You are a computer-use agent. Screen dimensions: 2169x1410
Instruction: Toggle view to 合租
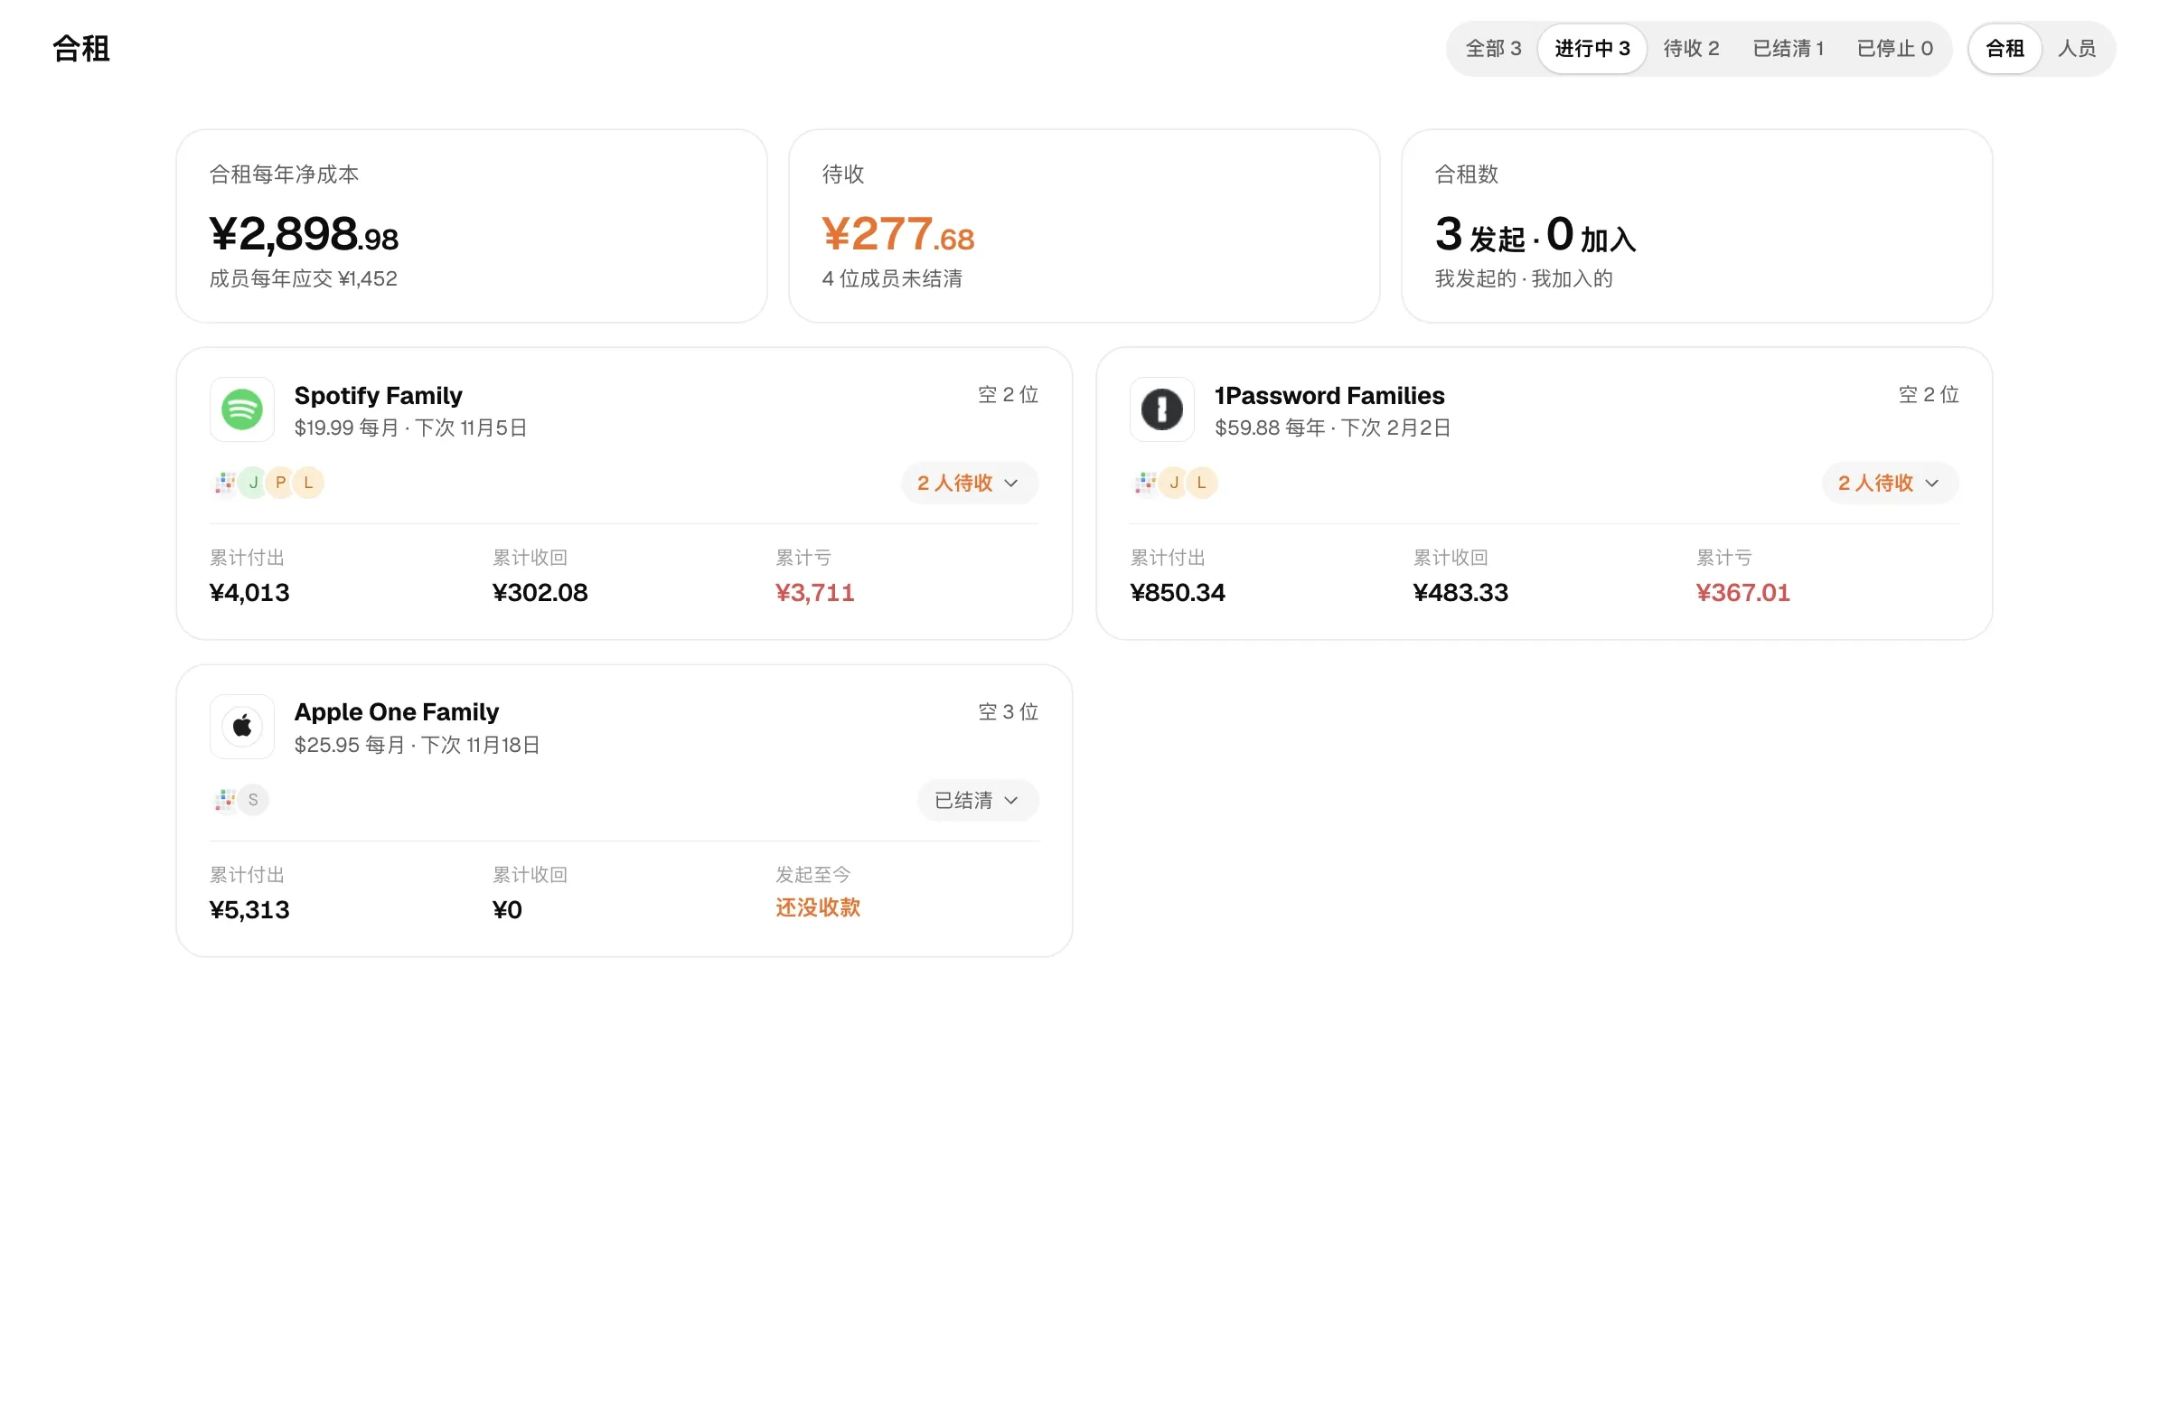2004,48
